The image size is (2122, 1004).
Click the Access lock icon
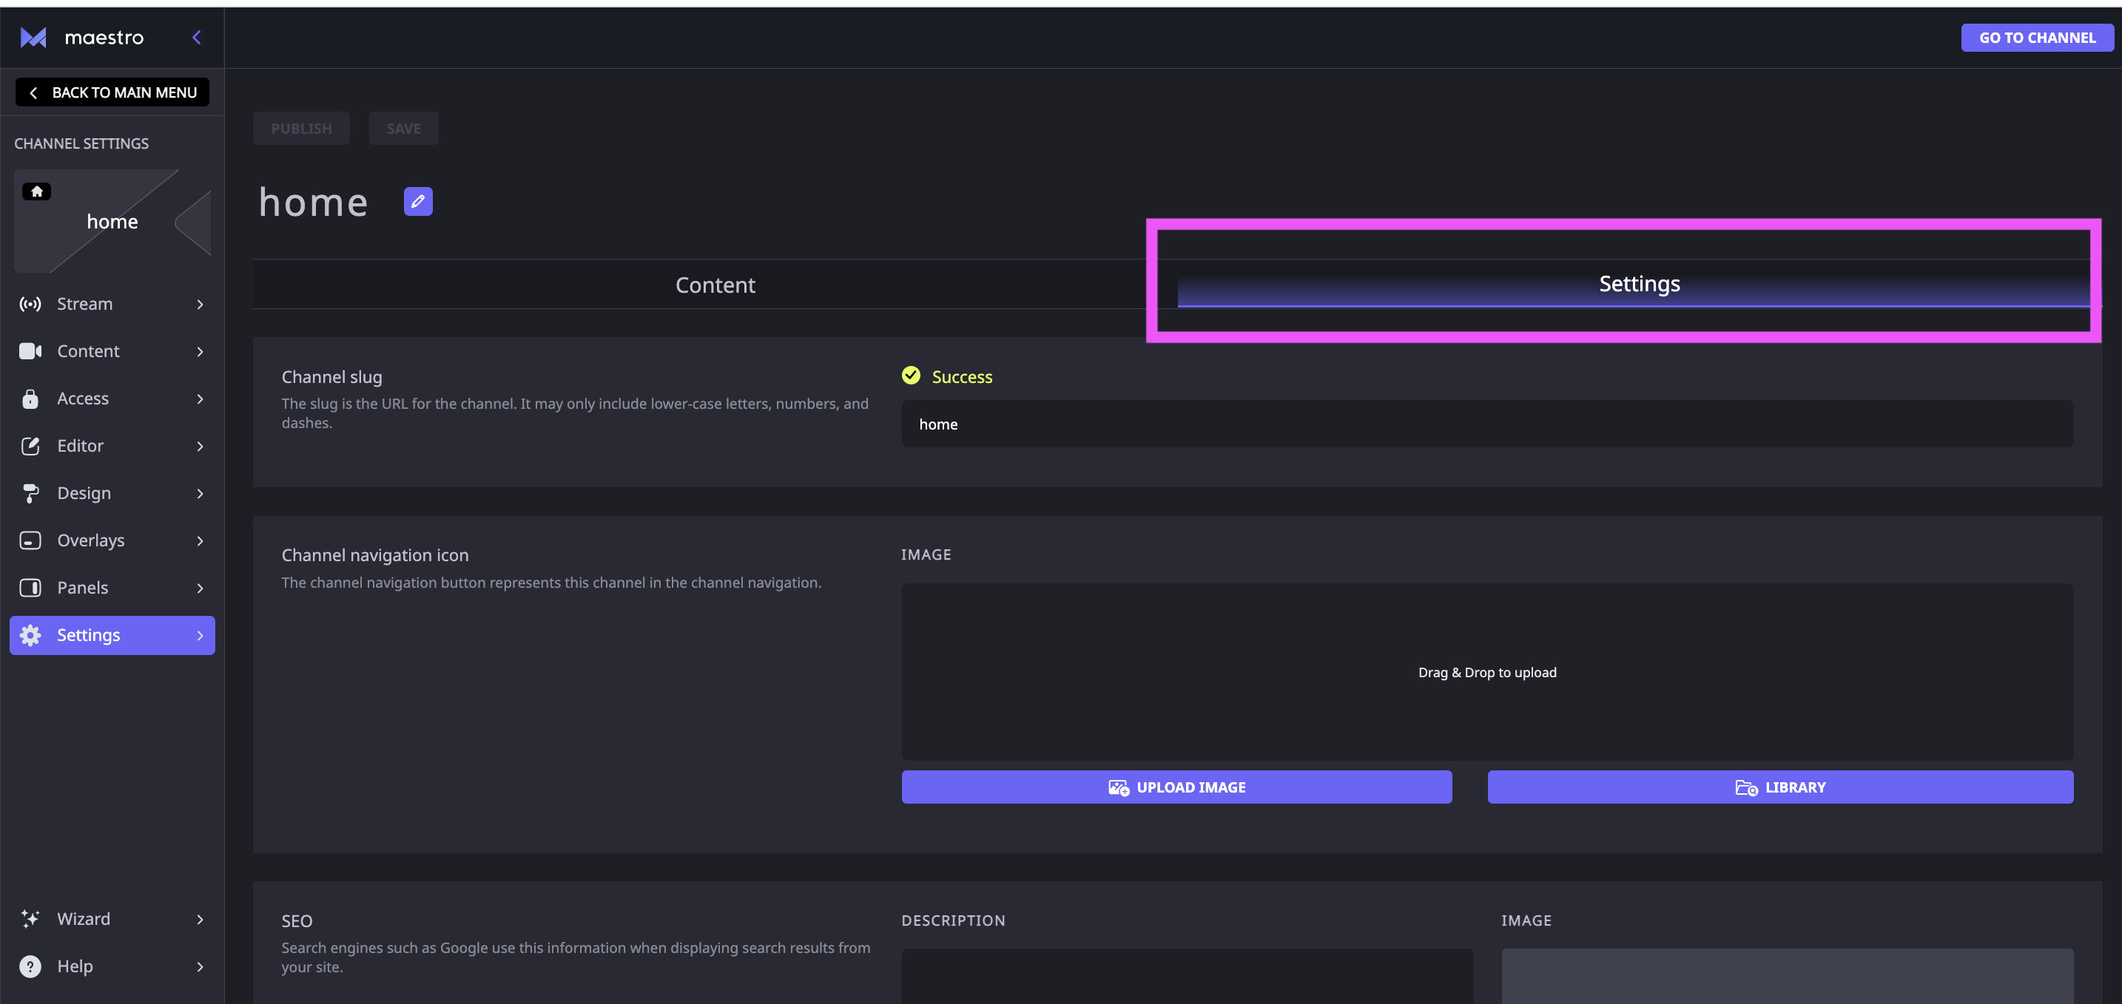pyautogui.click(x=30, y=399)
